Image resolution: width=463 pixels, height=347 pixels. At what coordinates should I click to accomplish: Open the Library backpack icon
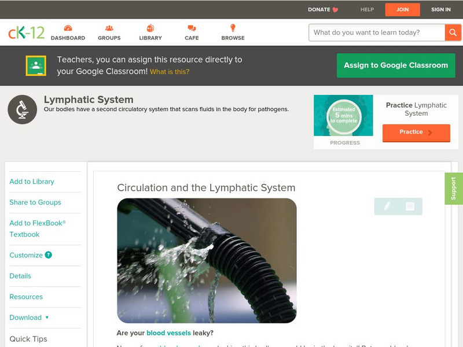click(x=150, y=28)
